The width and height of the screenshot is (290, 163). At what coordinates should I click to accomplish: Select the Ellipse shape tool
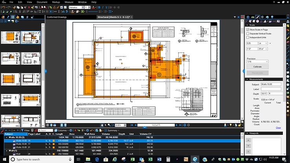[x=288, y=76]
